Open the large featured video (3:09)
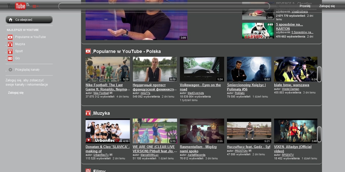The width and height of the screenshot is (345, 172). coord(137,20)
